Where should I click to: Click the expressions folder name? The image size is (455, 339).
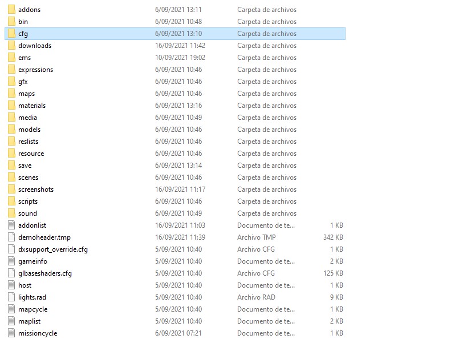click(36, 70)
